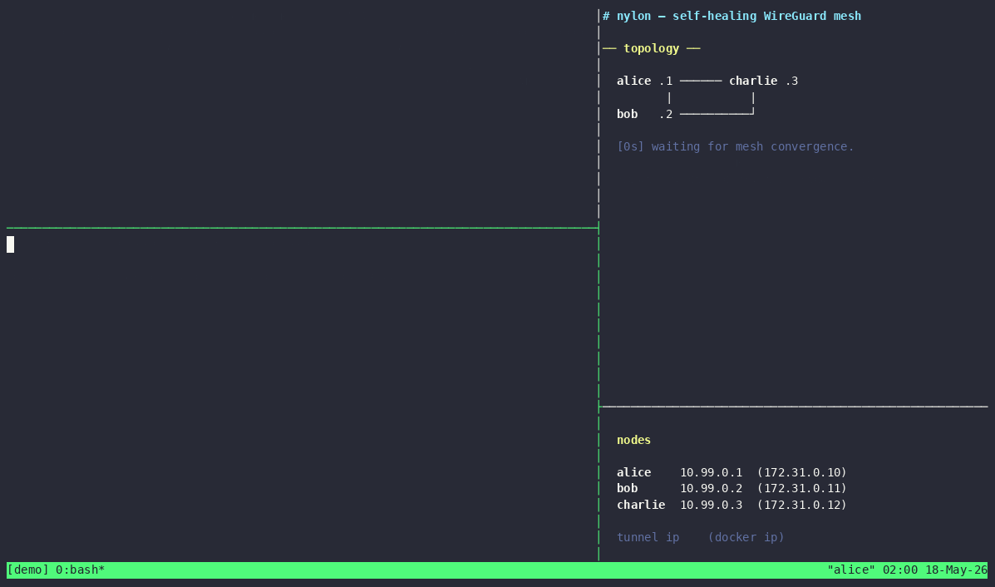This screenshot has width=995, height=587.
Task: Click docker address (172.31.0.12)
Action: [801, 505]
